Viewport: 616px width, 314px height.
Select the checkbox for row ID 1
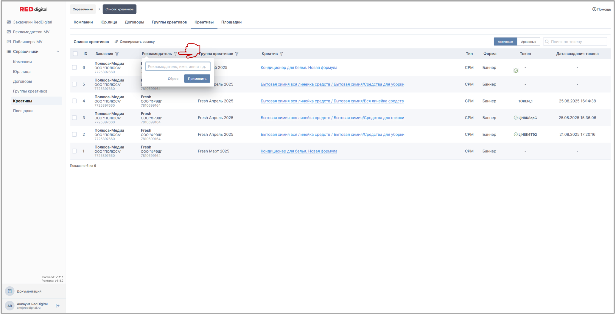(x=74, y=151)
